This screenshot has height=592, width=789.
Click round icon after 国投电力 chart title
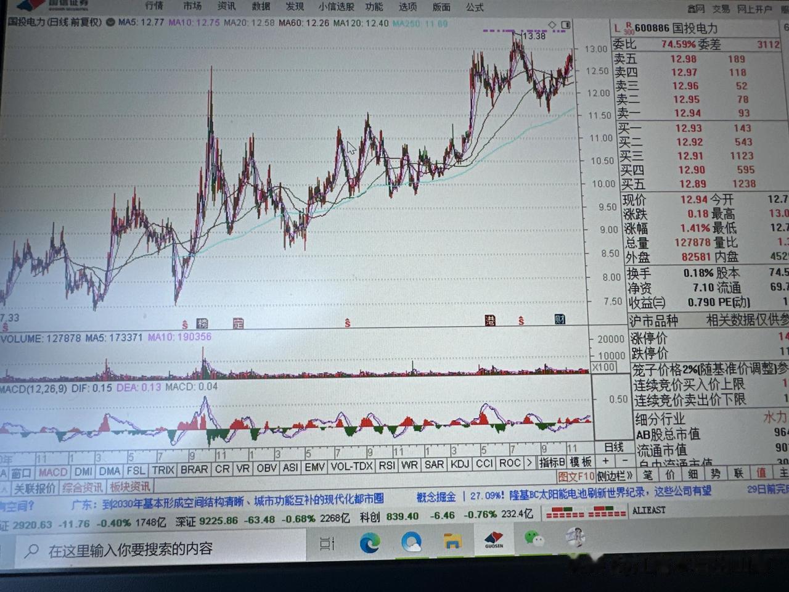(x=110, y=22)
